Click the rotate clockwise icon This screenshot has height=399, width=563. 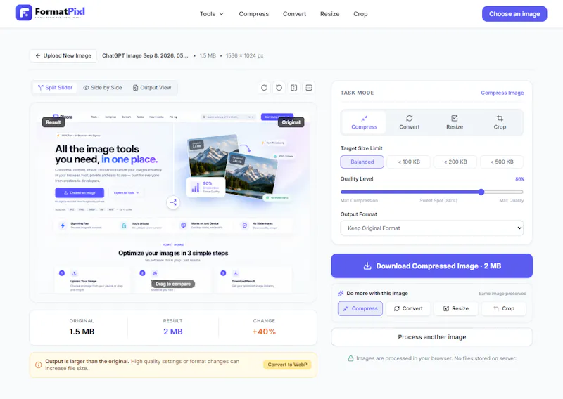click(264, 88)
